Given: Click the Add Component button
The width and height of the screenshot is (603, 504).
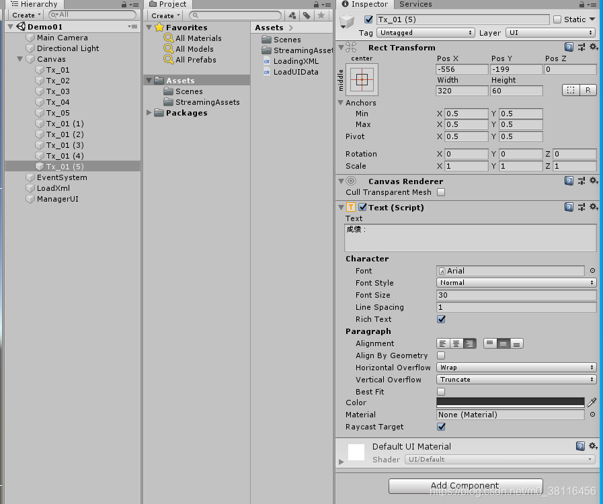Looking at the screenshot, I should [x=467, y=486].
